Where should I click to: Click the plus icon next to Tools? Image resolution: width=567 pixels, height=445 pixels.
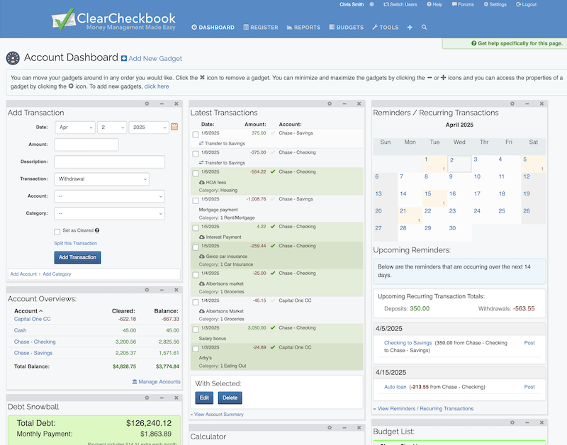pos(409,28)
